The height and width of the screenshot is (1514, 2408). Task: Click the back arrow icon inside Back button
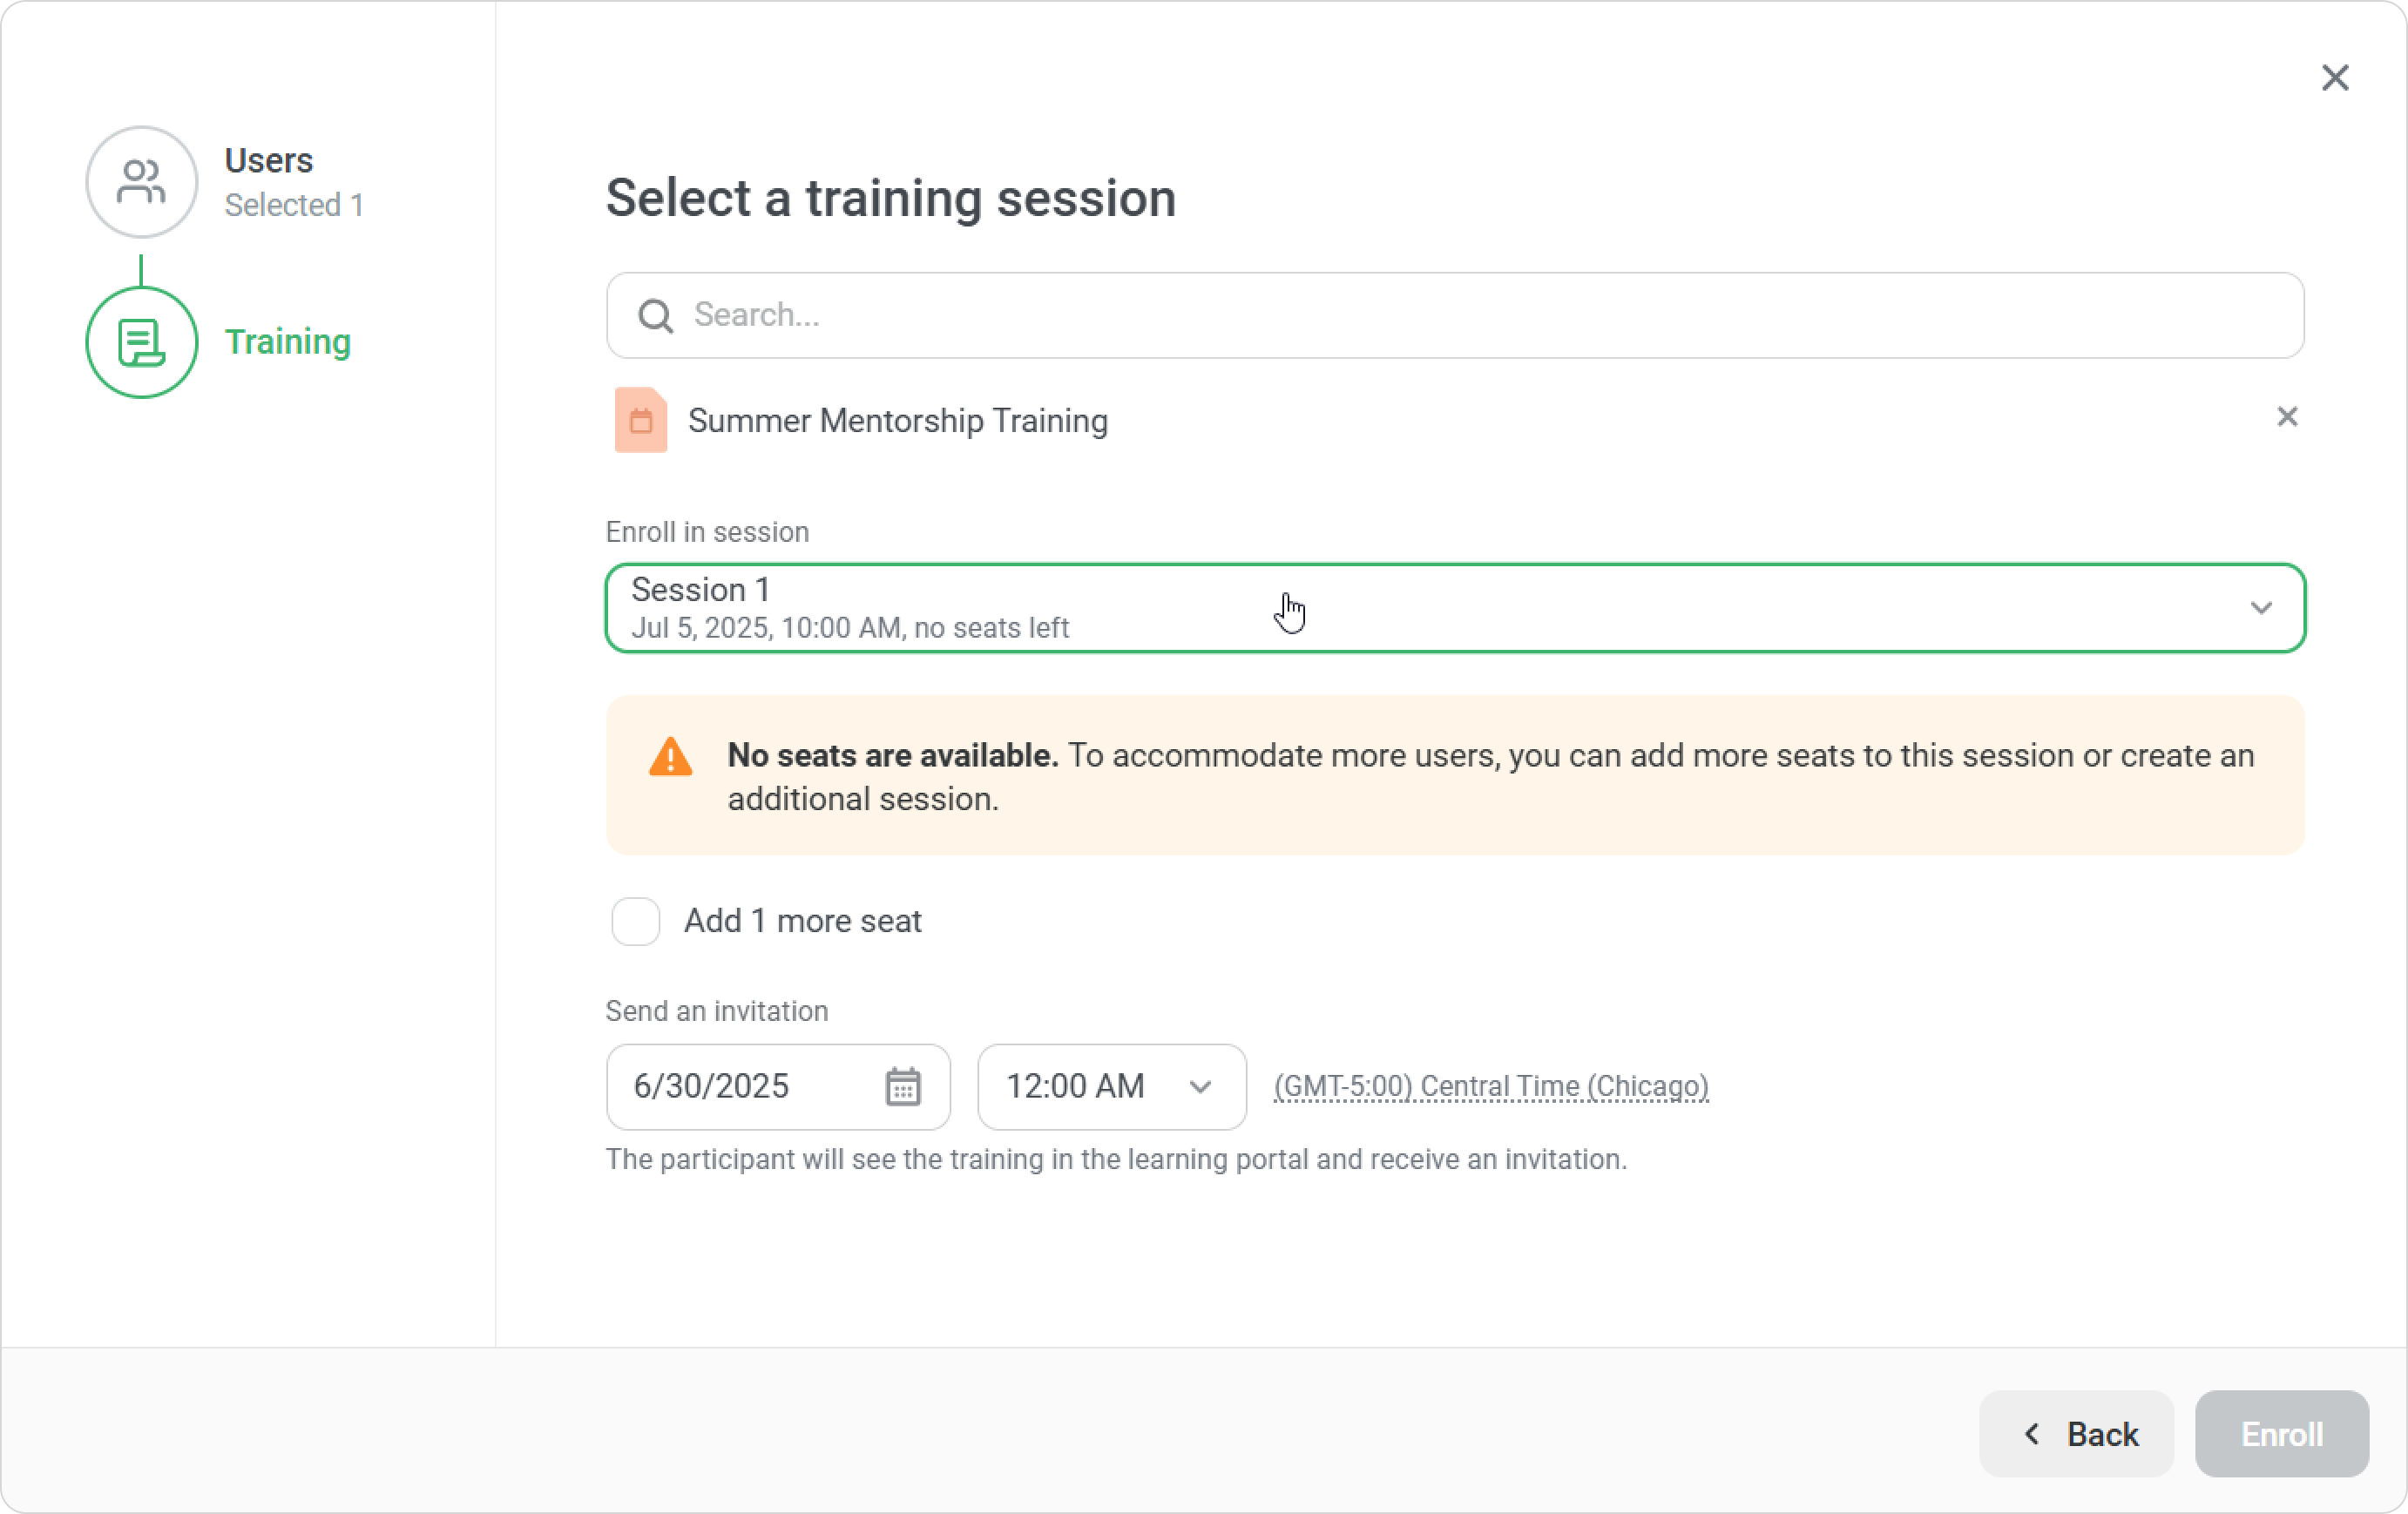pos(2032,1434)
